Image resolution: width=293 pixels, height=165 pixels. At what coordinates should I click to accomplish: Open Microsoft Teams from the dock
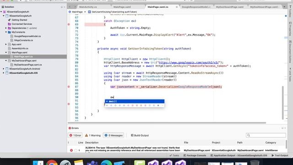point(92,163)
